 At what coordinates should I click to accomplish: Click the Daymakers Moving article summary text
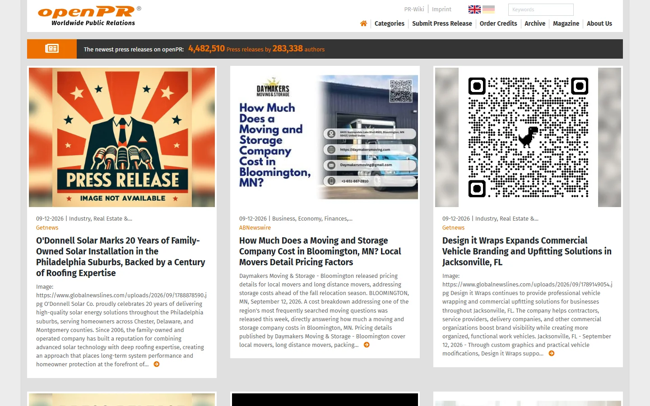tap(324, 310)
